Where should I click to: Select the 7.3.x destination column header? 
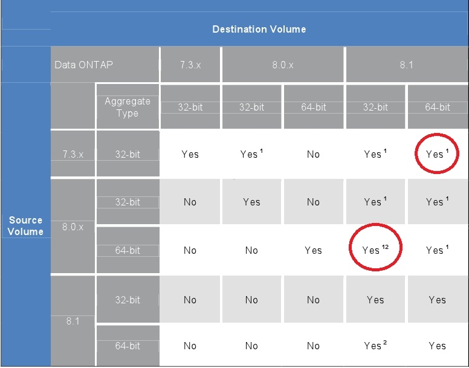pyautogui.click(x=190, y=65)
